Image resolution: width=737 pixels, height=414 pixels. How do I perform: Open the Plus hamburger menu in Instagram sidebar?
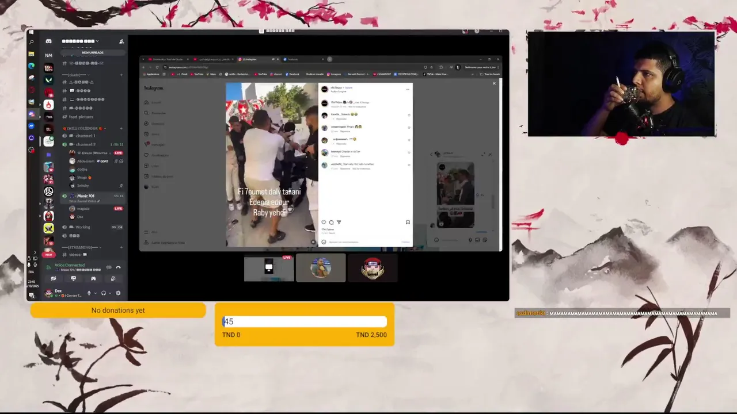151,232
